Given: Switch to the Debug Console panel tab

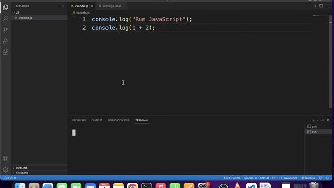Looking at the screenshot, I should point(118,120).
